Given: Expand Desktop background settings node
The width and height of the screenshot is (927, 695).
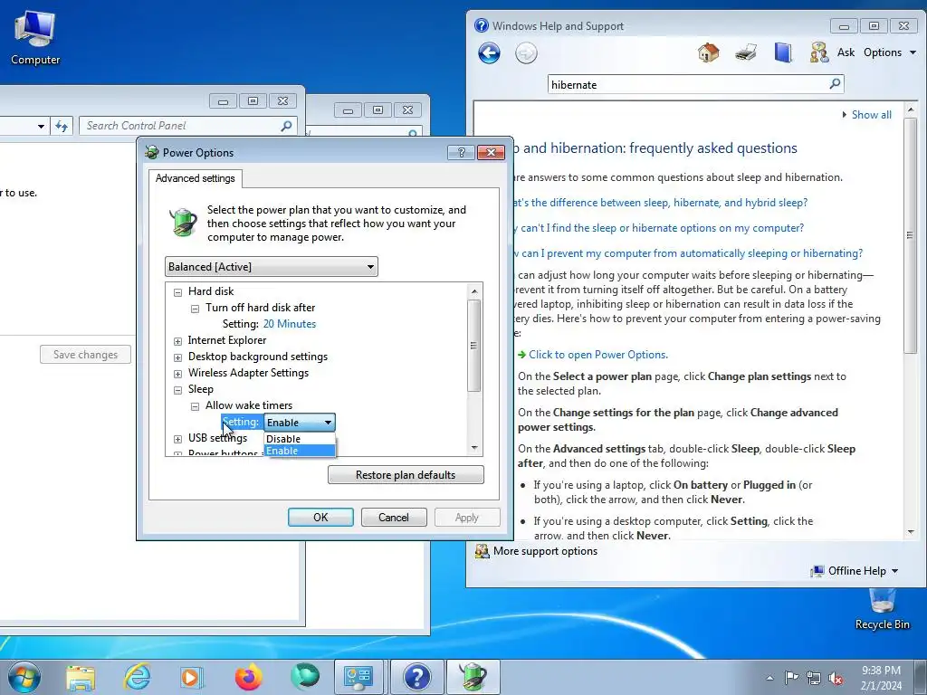Looking at the screenshot, I should (178, 357).
